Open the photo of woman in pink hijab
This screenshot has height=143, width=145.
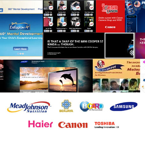(x=62, y=5)
